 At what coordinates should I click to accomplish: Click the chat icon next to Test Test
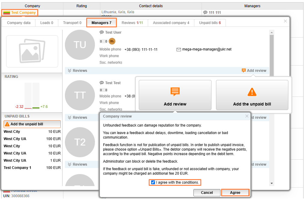[x=102, y=83]
